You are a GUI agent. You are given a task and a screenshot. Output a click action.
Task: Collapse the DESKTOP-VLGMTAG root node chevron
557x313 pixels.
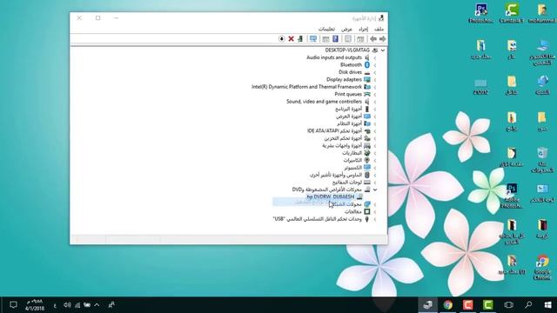[x=383, y=50]
